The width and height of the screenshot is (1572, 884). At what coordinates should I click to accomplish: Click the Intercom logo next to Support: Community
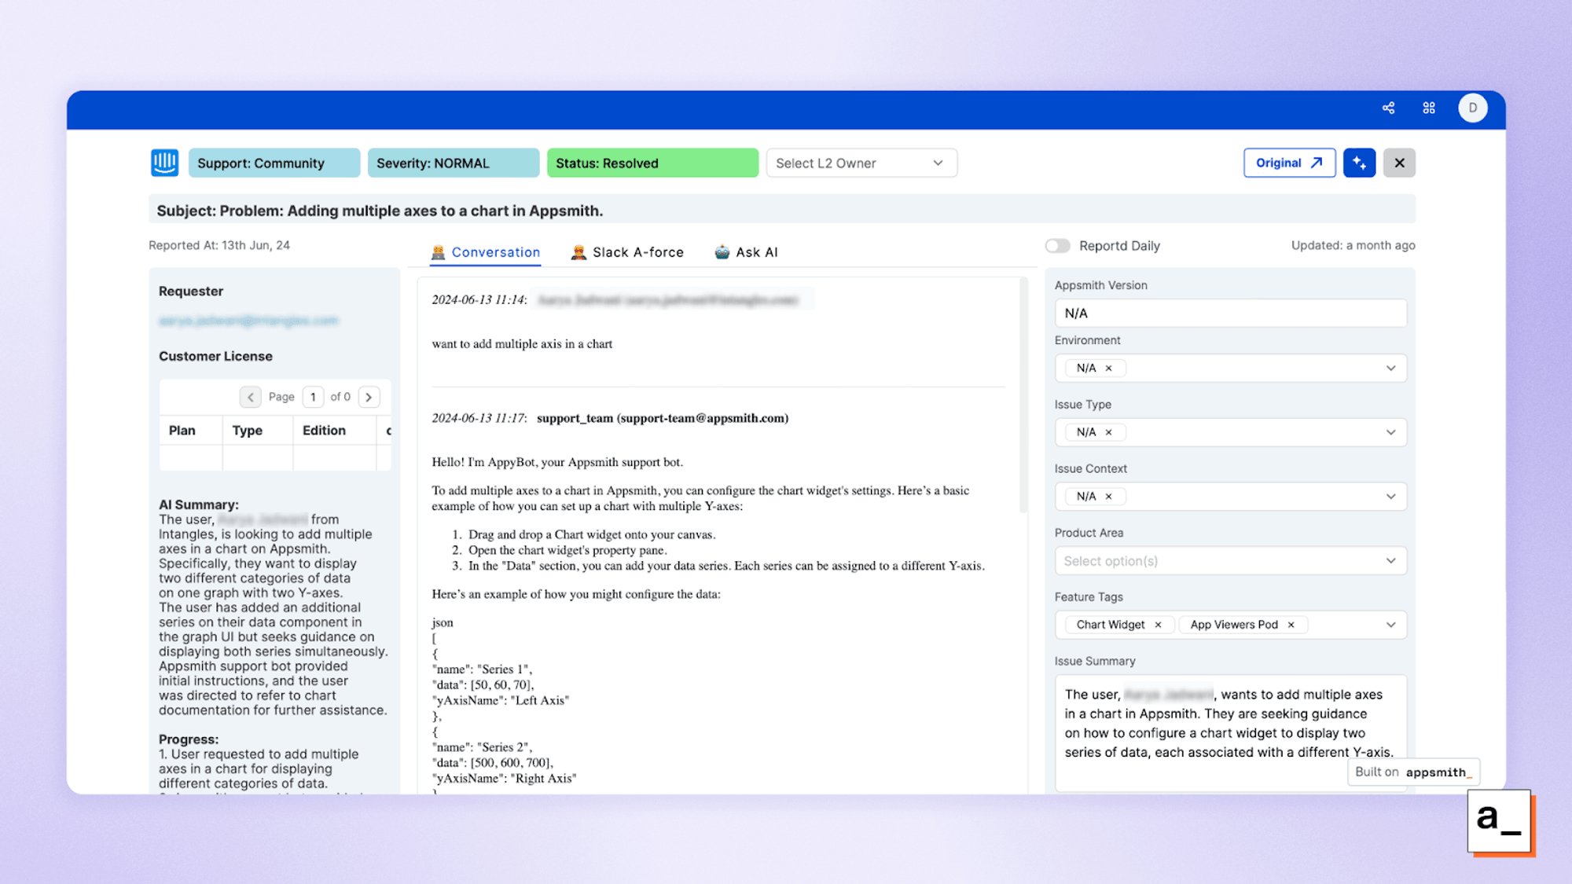(165, 163)
